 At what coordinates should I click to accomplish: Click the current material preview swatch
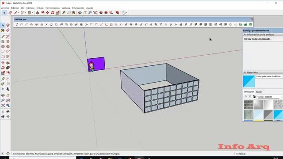pos(249,81)
